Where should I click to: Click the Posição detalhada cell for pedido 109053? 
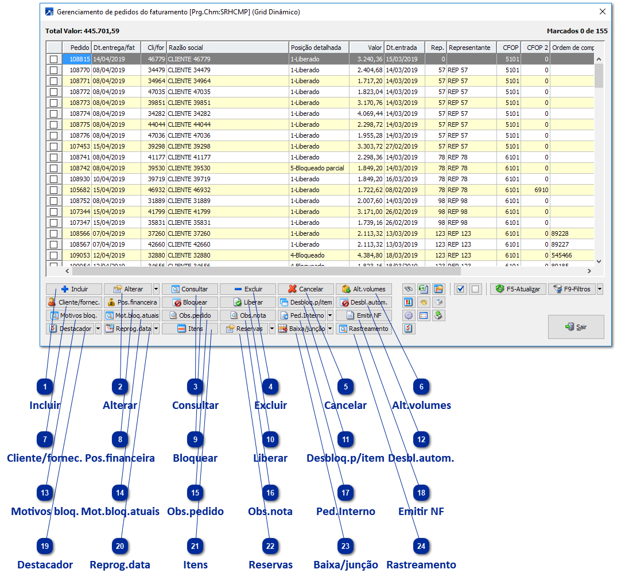point(319,255)
